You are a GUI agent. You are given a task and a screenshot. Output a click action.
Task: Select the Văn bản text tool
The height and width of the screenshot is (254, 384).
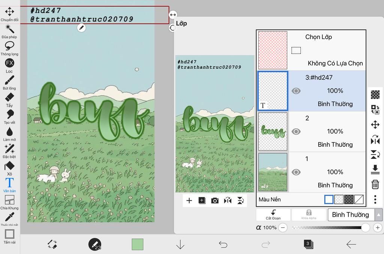(x=9, y=185)
